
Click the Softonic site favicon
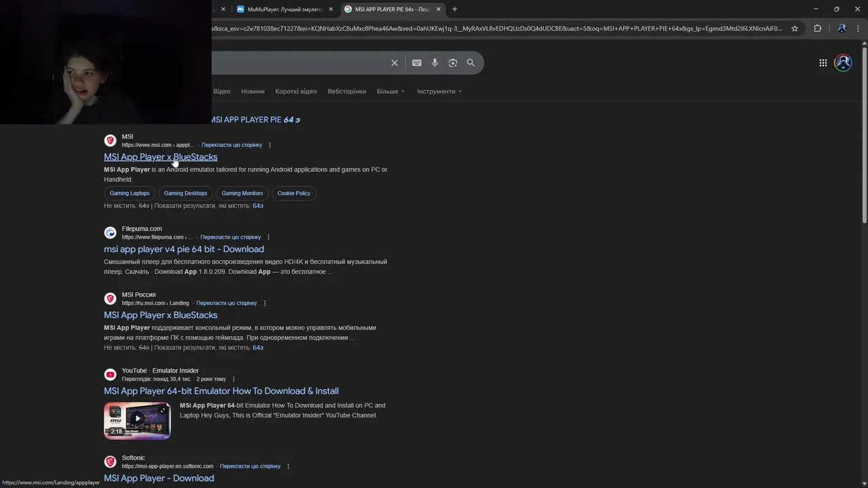[110, 462]
